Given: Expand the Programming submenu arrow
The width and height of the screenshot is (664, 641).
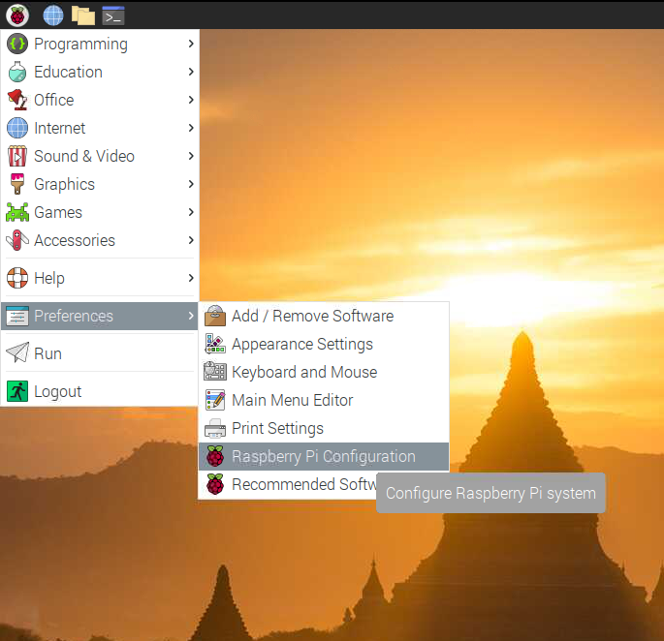Looking at the screenshot, I should pyautogui.click(x=191, y=44).
